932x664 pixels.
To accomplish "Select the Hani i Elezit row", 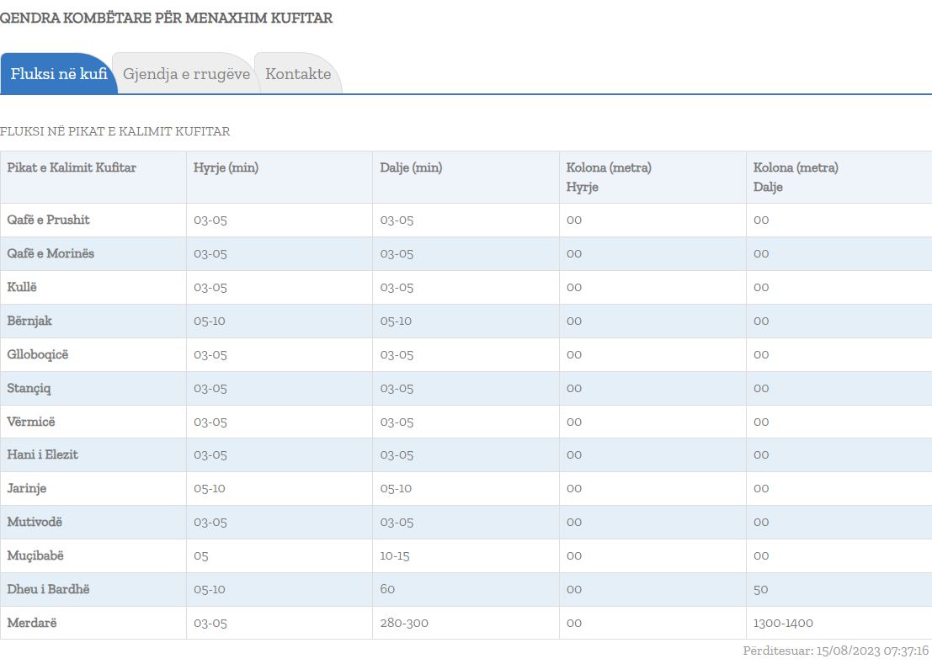I will click(x=43, y=454).
